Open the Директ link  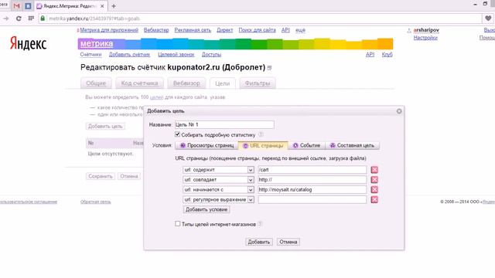(x=224, y=30)
